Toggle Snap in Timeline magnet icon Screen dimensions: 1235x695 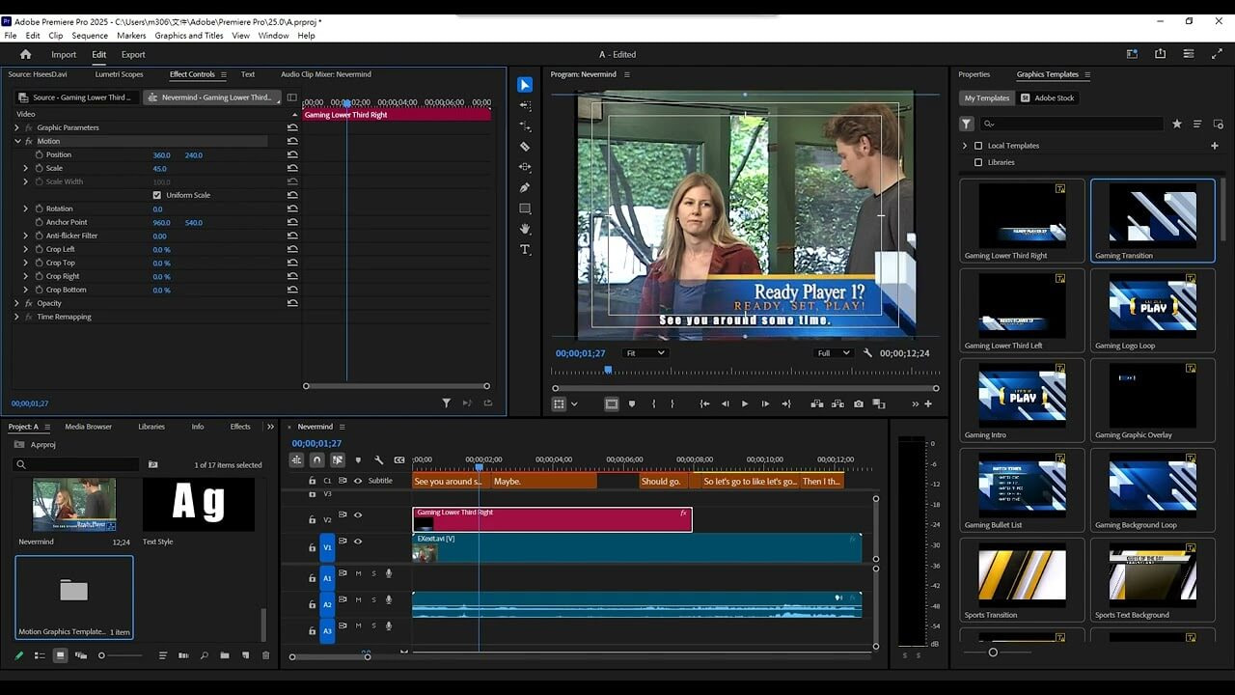tap(316, 460)
